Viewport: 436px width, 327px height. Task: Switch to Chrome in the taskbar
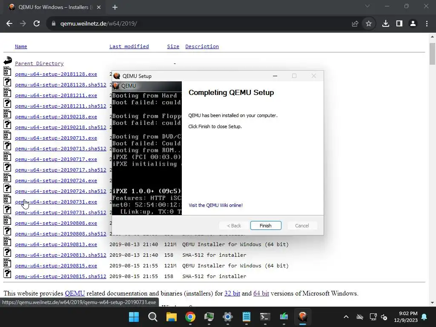190,317
